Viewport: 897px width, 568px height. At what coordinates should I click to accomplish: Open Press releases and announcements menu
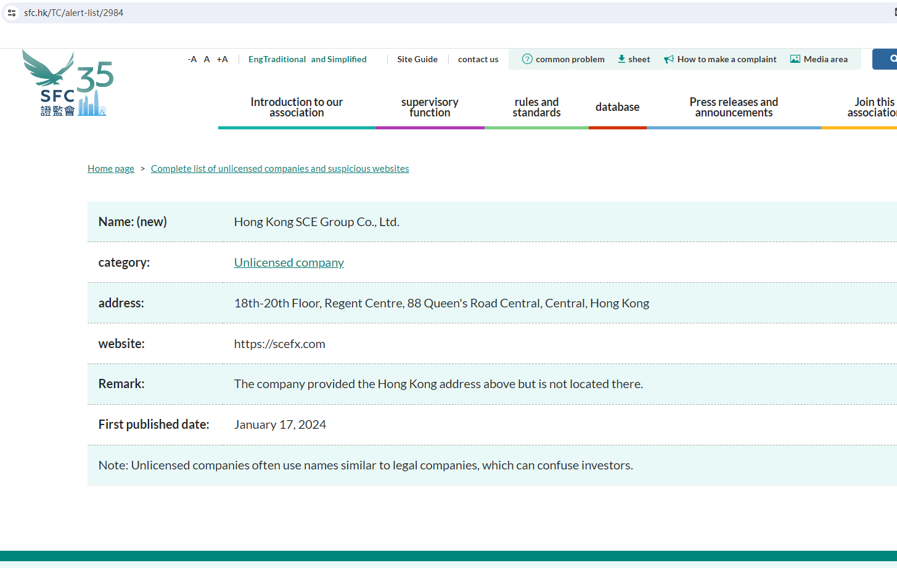(x=734, y=107)
